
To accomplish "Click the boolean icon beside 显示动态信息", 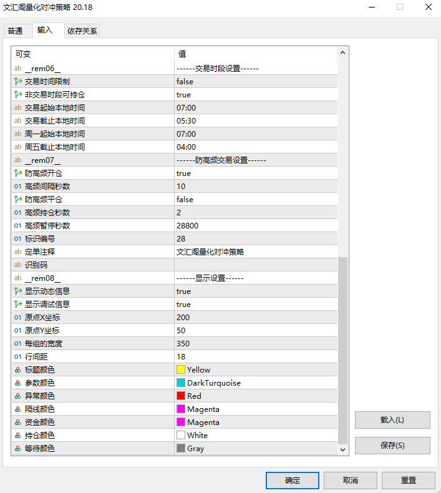I will (x=17, y=291).
